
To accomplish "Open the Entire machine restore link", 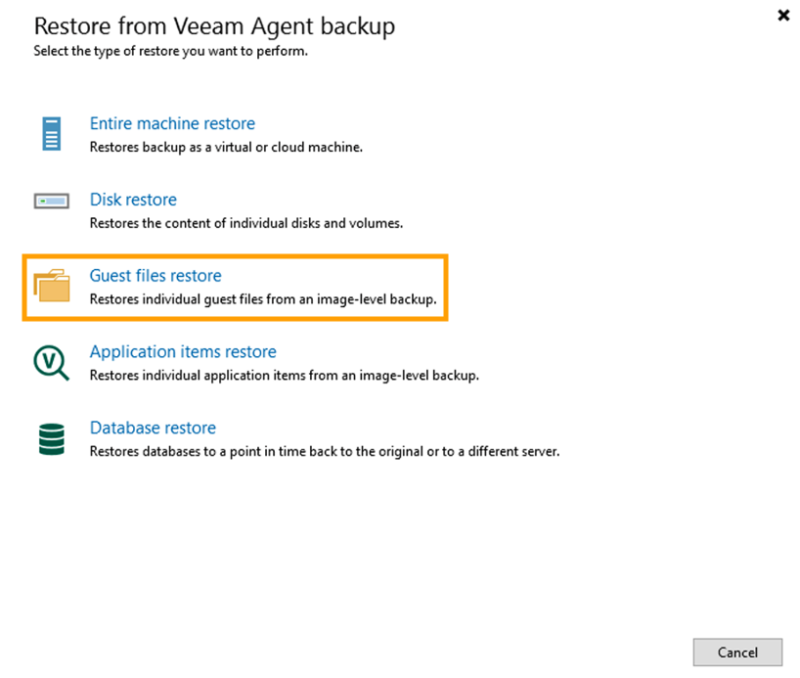I will [x=172, y=124].
